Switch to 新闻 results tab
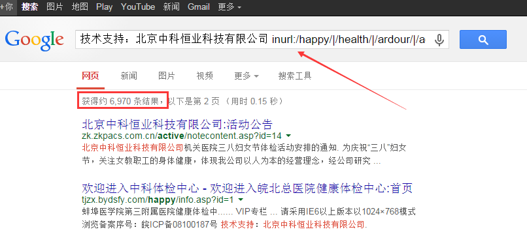Image resolution: width=527 pixels, height=238 pixels. [x=129, y=76]
